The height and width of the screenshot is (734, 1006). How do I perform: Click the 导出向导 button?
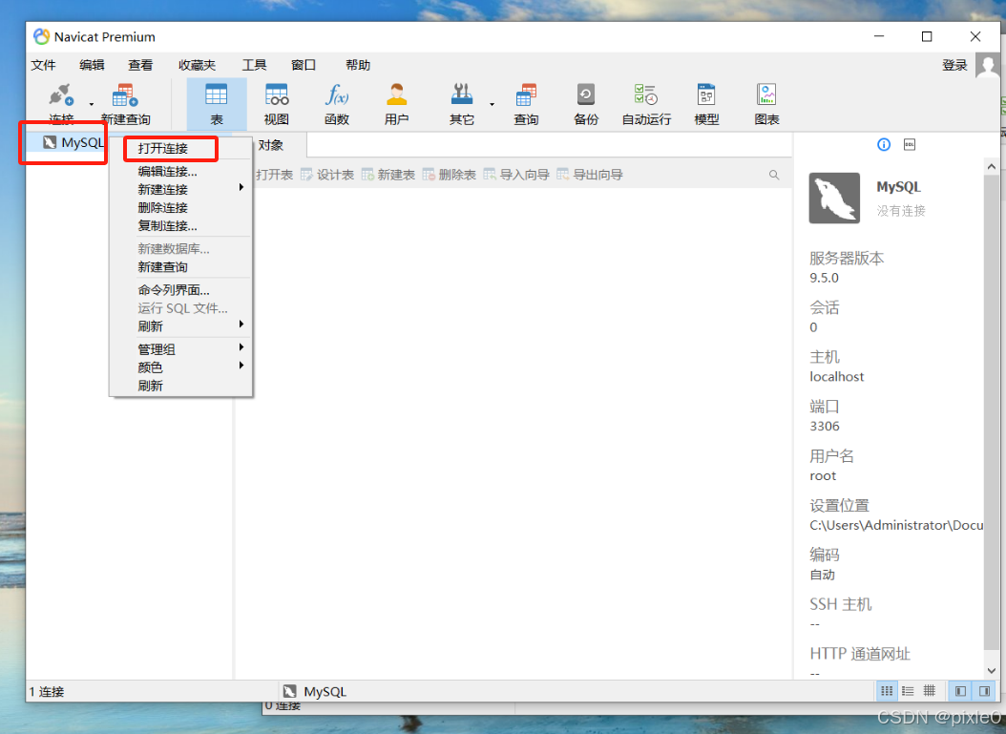point(590,176)
